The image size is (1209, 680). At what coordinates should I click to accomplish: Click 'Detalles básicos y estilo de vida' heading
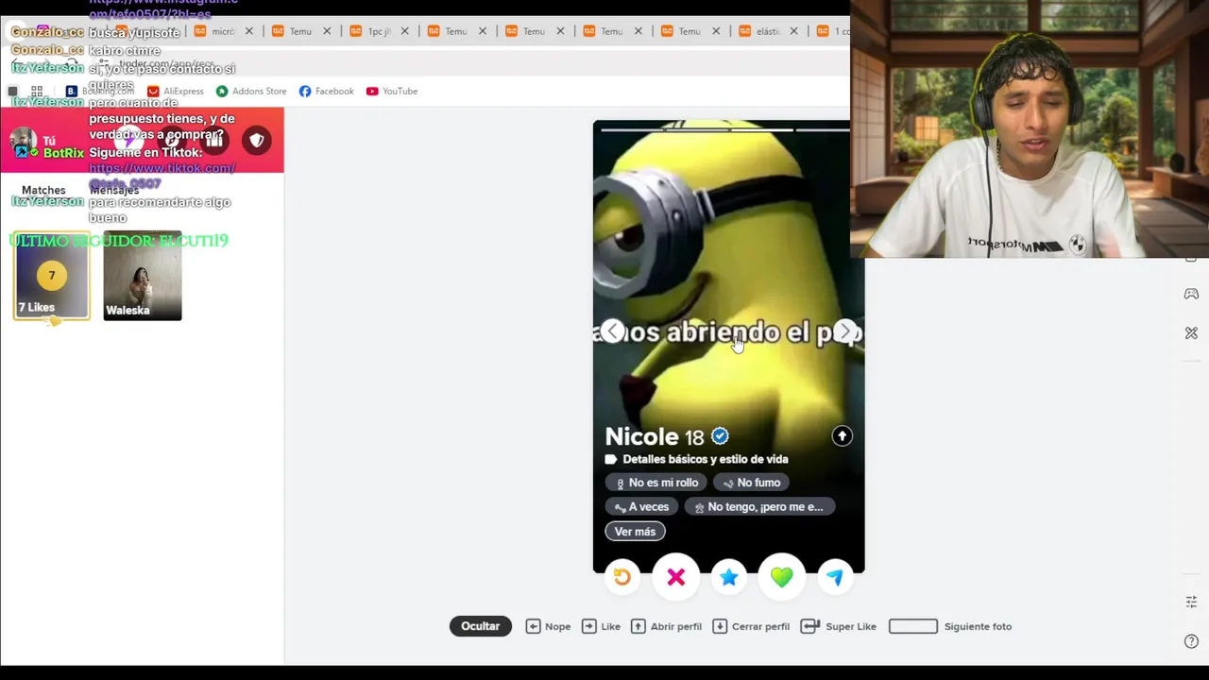point(706,459)
